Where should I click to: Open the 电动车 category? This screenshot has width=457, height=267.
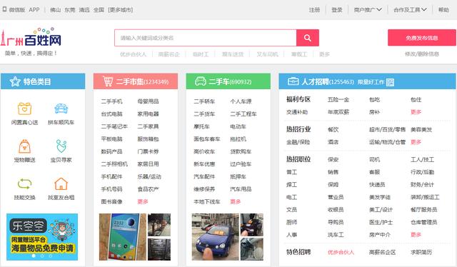coord(238,126)
